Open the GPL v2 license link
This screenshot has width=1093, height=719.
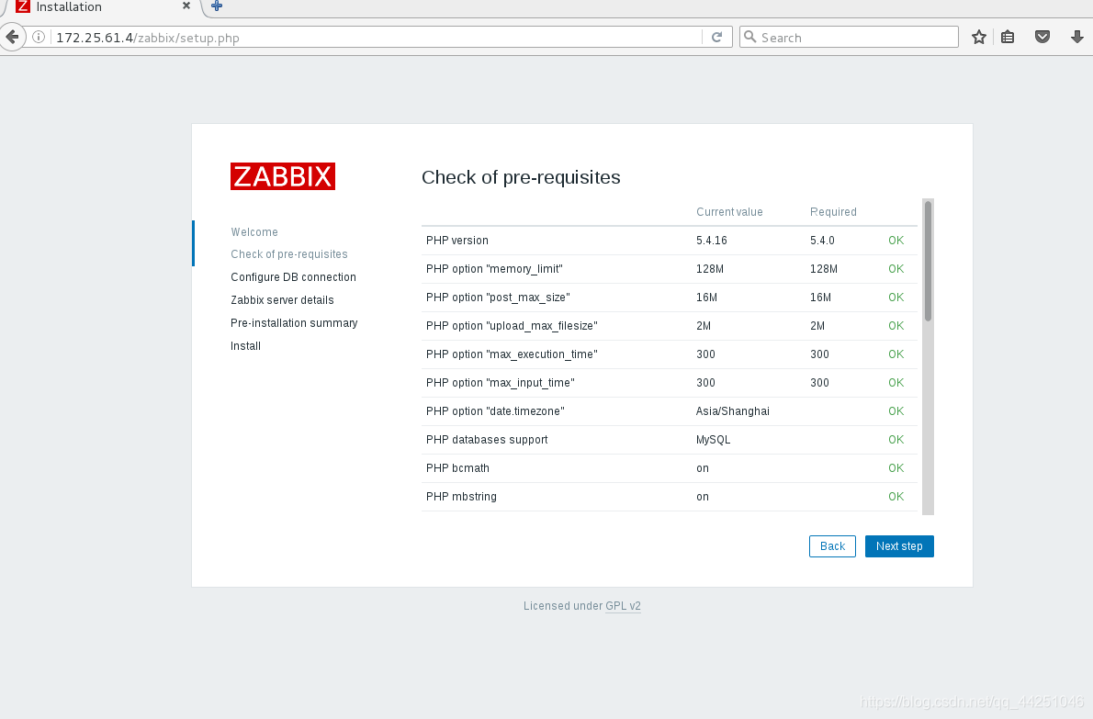point(623,605)
